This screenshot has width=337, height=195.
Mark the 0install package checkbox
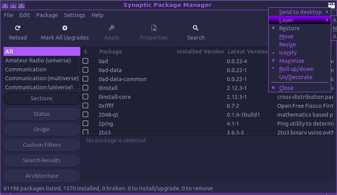[x=85, y=88]
